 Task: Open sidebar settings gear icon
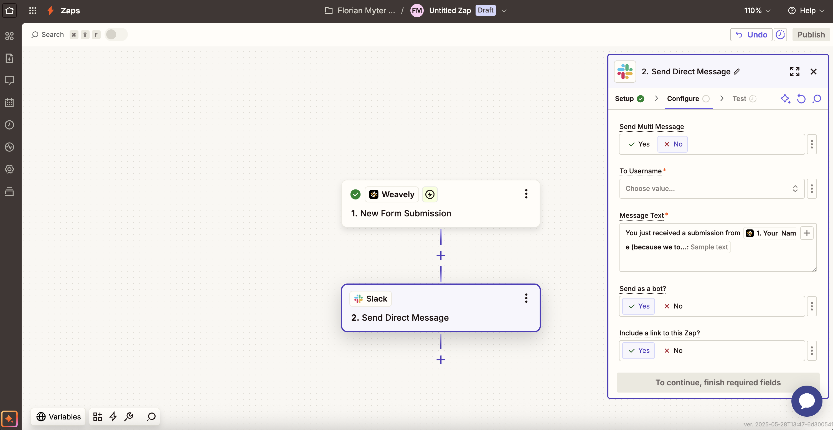(x=9, y=169)
